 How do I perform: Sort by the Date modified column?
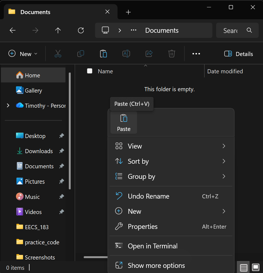pos(225,71)
